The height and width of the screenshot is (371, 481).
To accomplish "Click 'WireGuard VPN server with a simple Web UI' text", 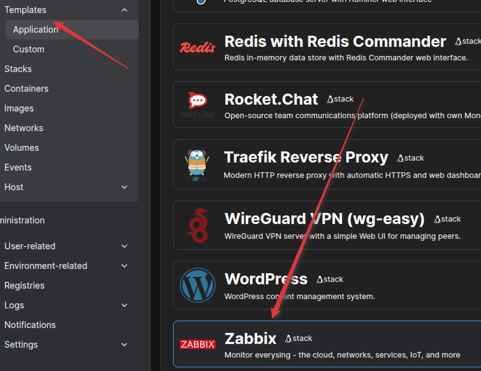I will (342, 236).
